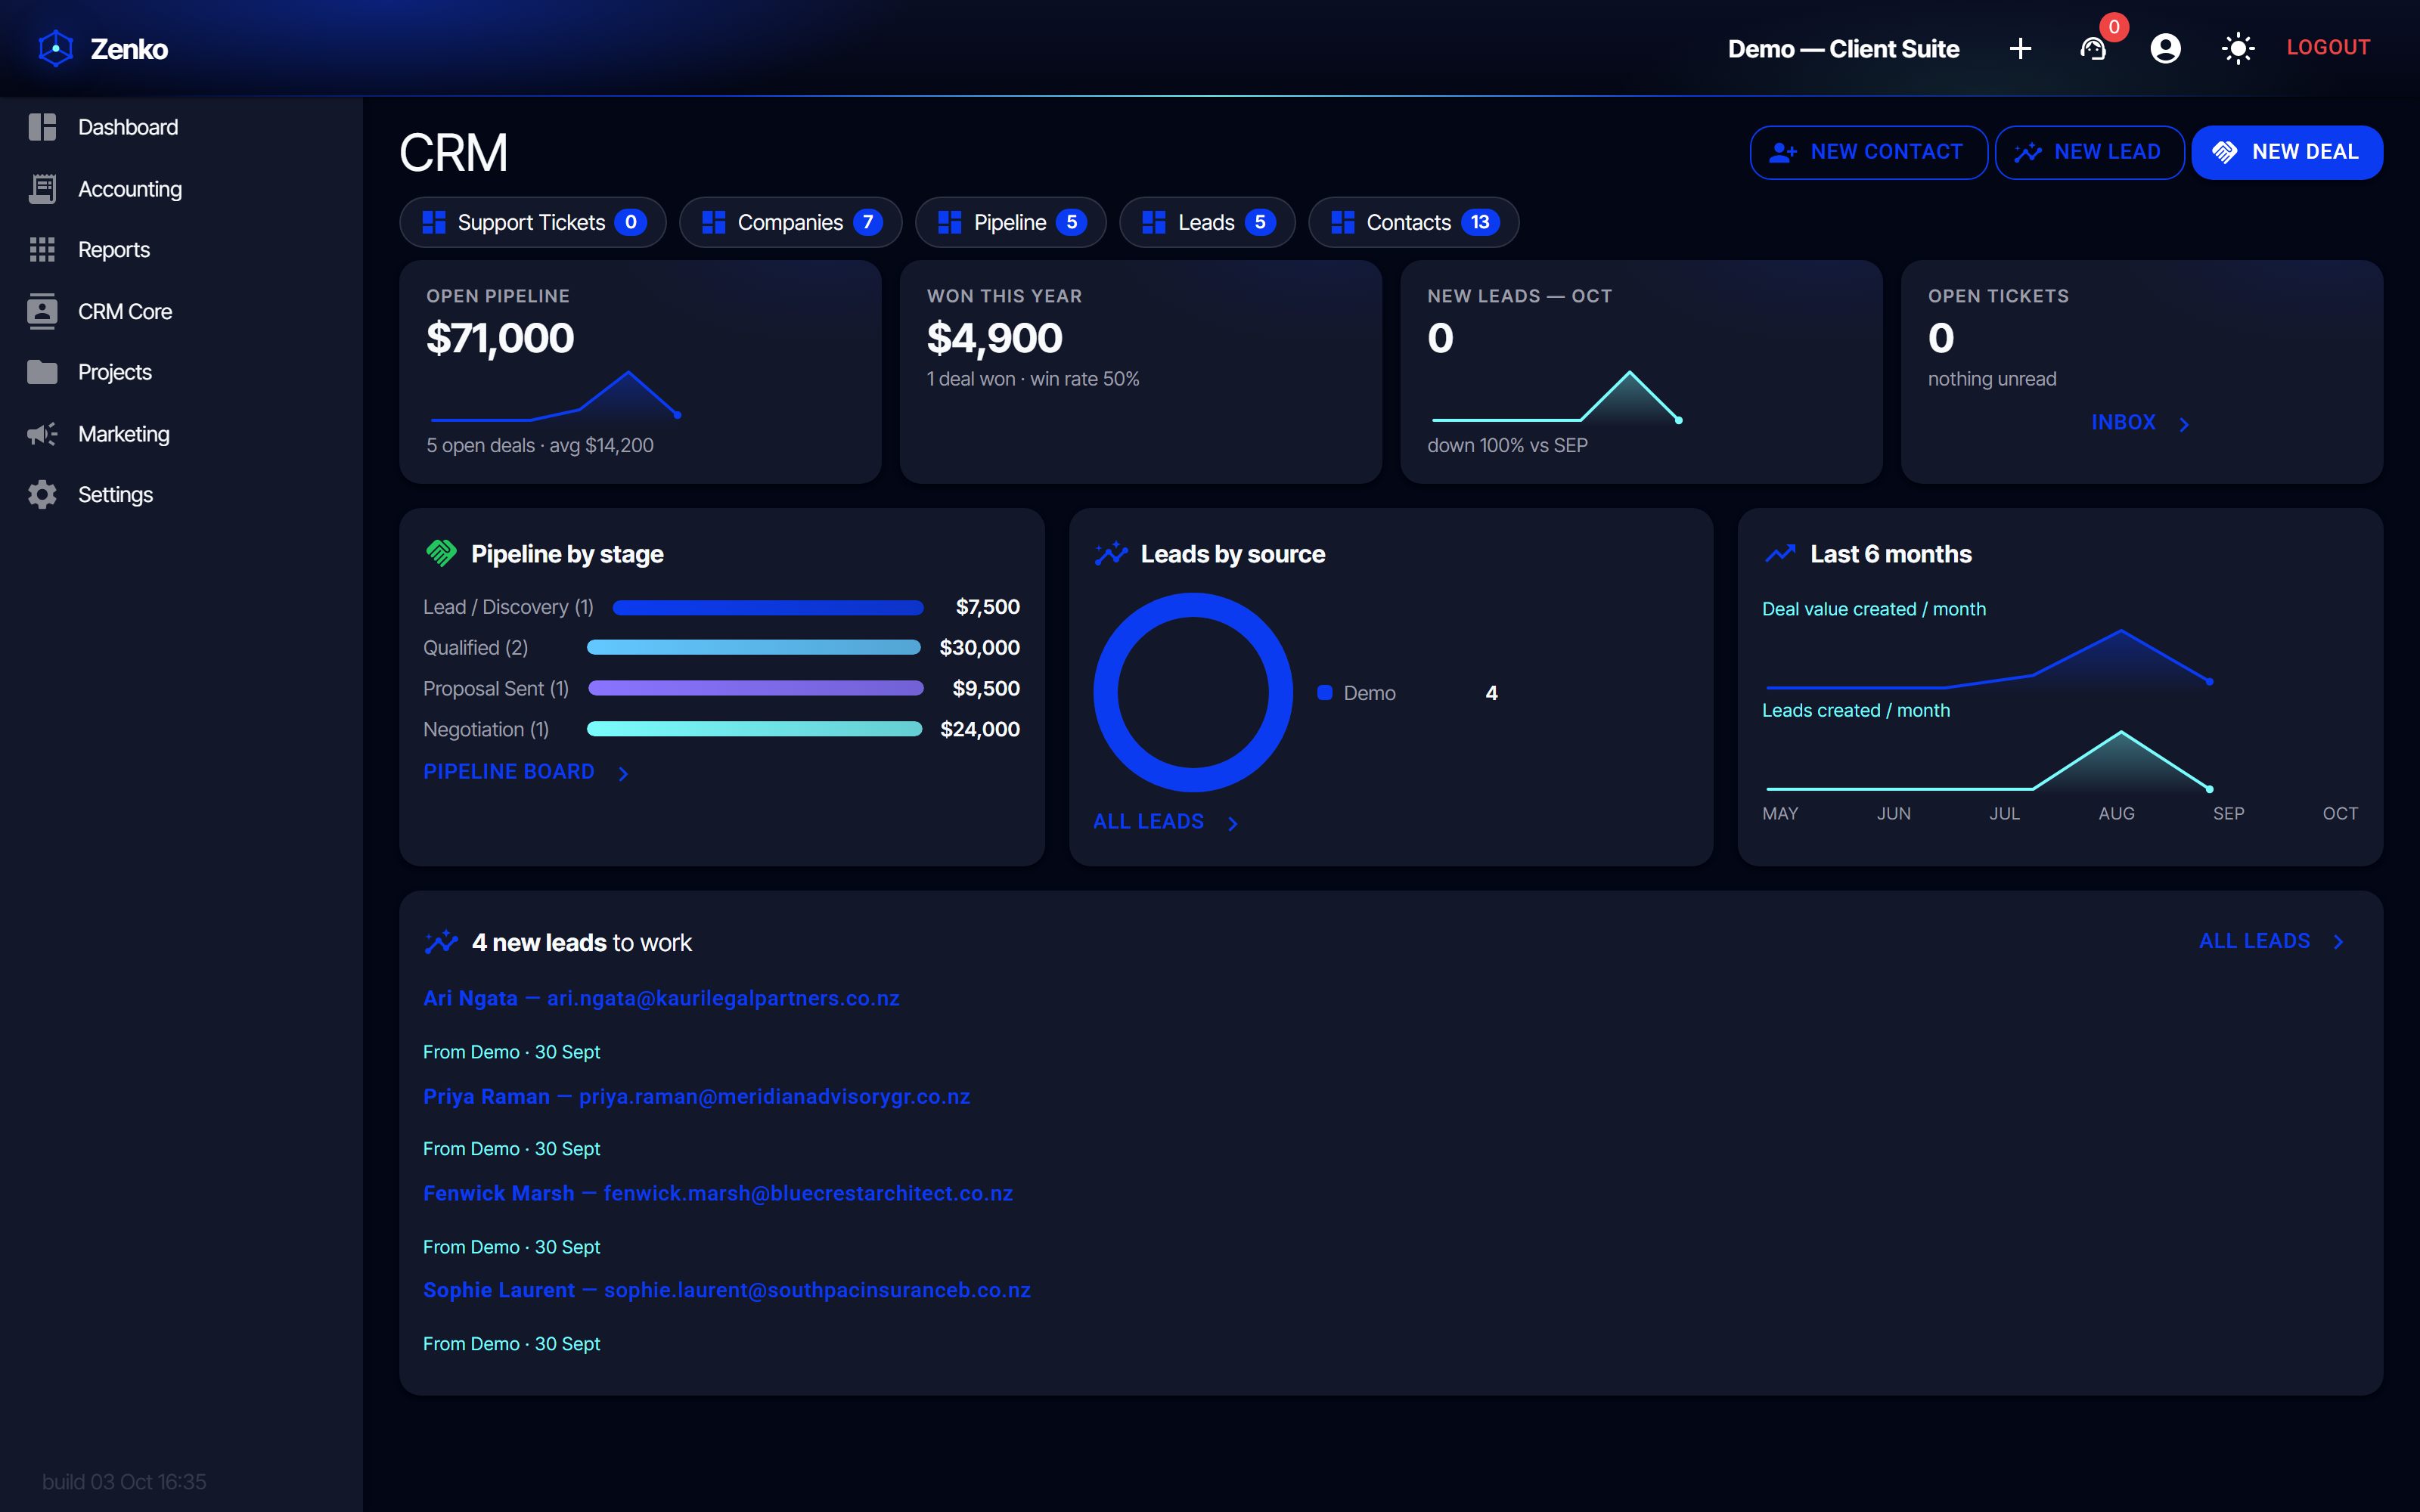Screen dimensions: 2420x1512
Task: Open Dashboard from the sidebar
Action: click(181, 127)
